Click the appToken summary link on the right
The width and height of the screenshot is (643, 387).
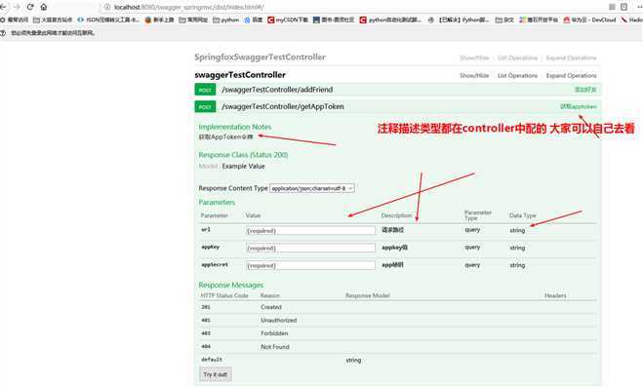point(579,107)
